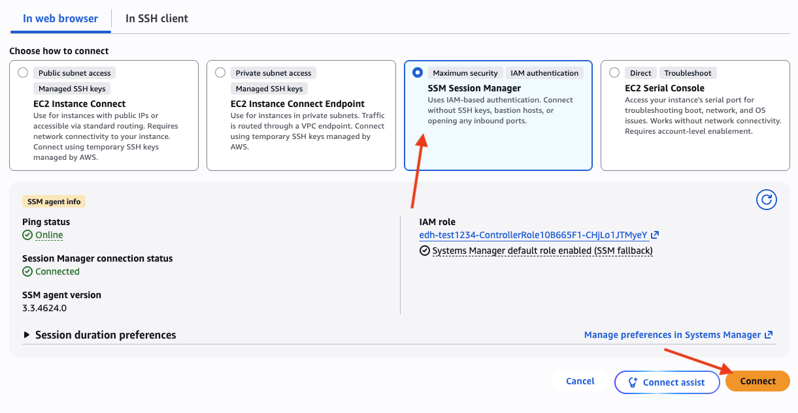Click the Direct tag

[640, 73]
